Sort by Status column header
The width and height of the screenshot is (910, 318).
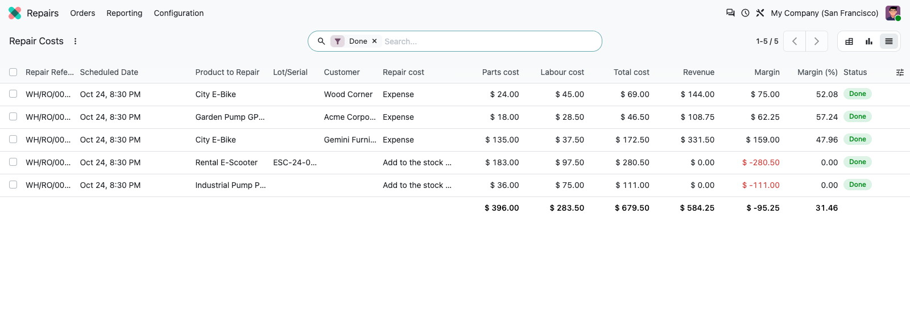tap(855, 72)
